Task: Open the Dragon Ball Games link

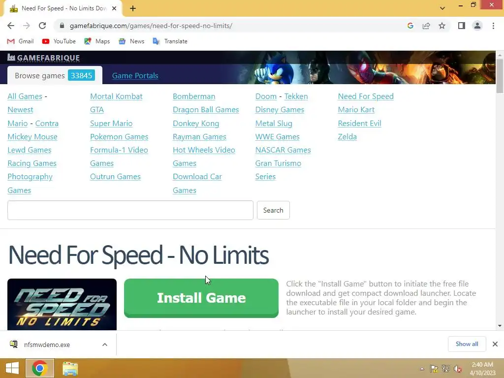Action: tap(206, 110)
